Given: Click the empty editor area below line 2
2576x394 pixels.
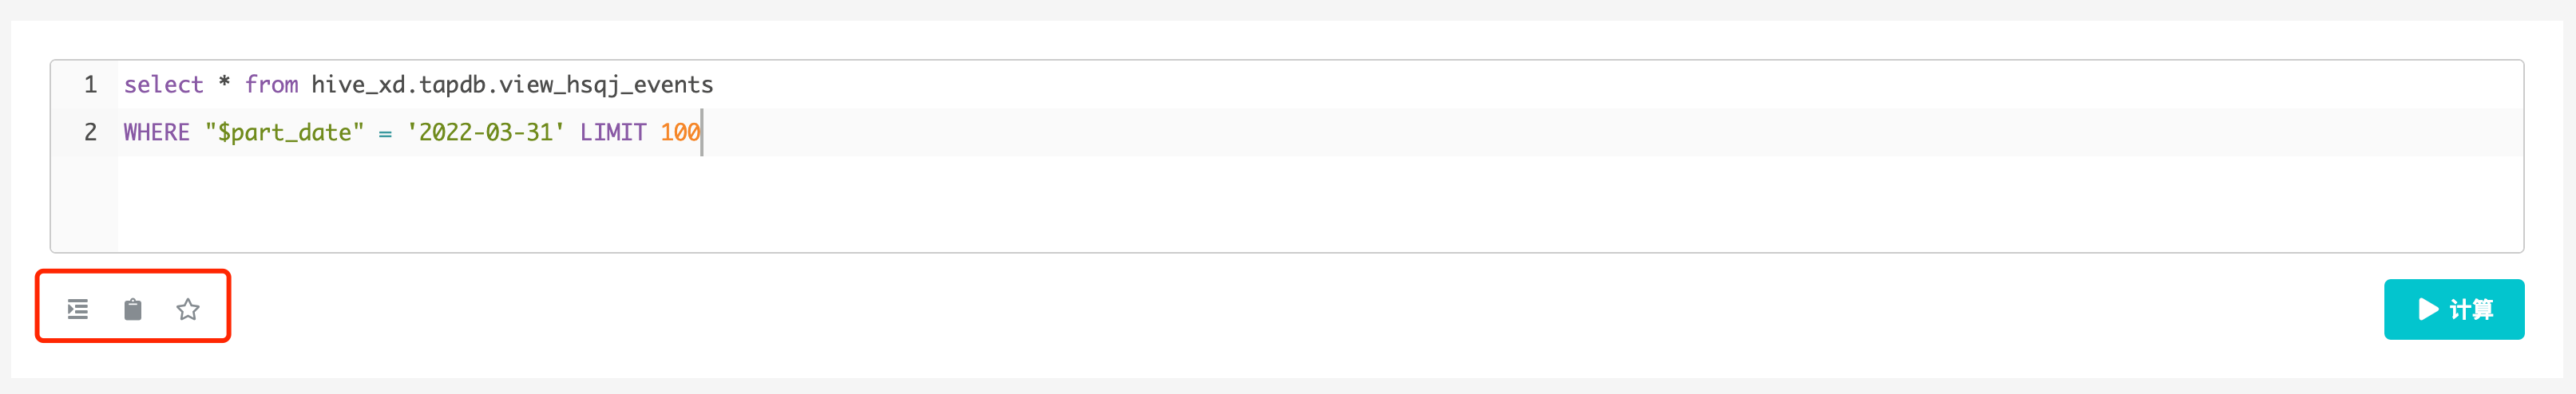Looking at the screenshot, I should point(1200,205).
